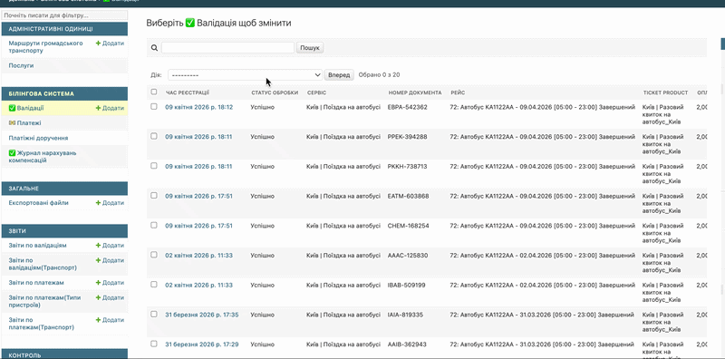
Task: Click the Обрано 0 з 20 counter text
Action: pos(379,74)
